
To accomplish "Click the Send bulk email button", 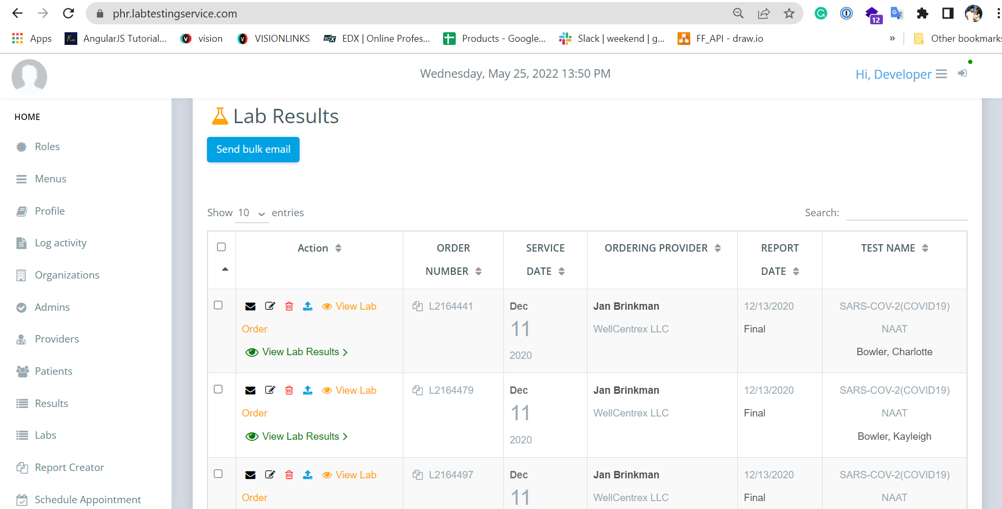I will click(253, 150).
